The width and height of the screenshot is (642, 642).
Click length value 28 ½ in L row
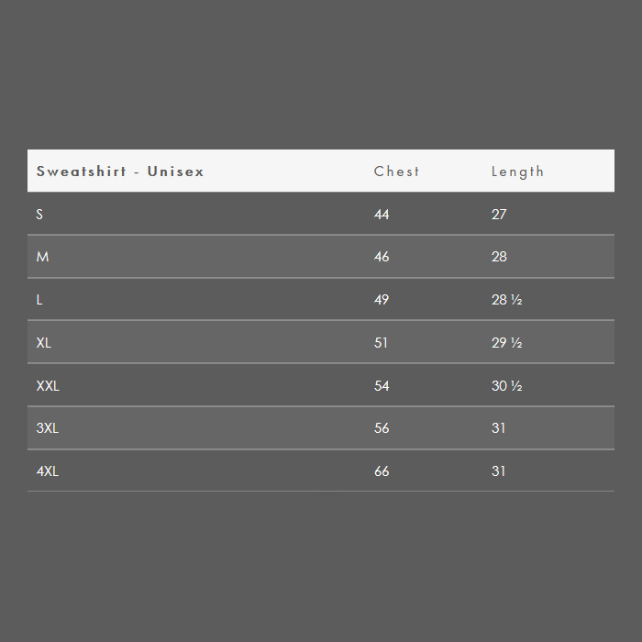pyautogui.click(x=507, y=300)
